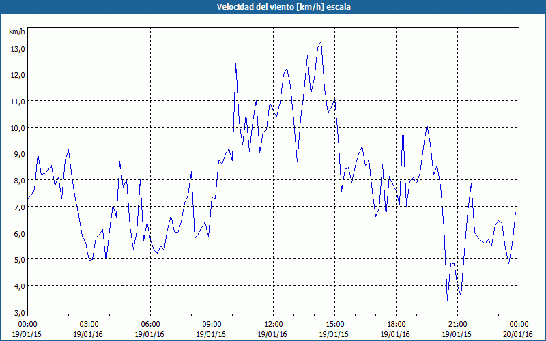Click the 'km/h' unit label on the axis
The height and width of the screenshot is (341, 546).
(x=16, y=32)
